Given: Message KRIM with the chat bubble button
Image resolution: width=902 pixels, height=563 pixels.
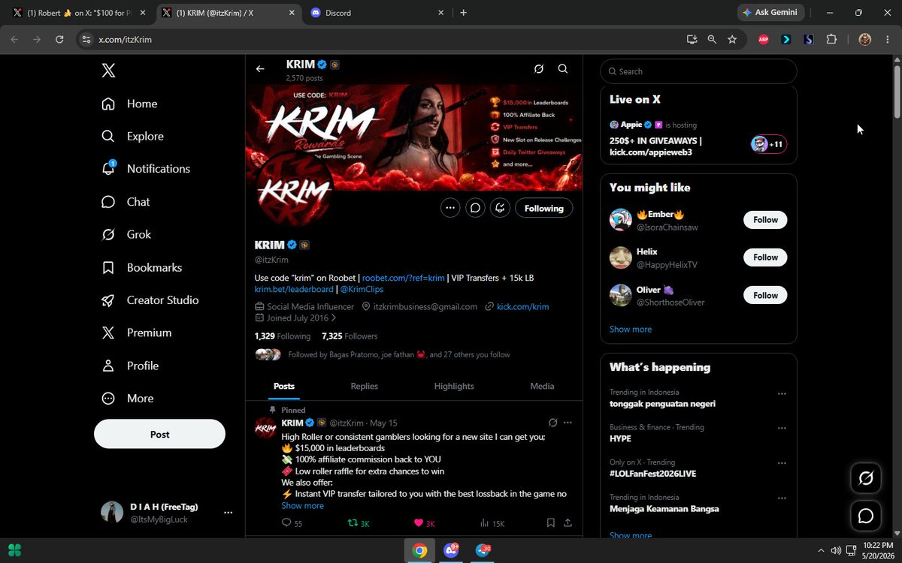Looking at the screenshot, I should pos(475,208).
